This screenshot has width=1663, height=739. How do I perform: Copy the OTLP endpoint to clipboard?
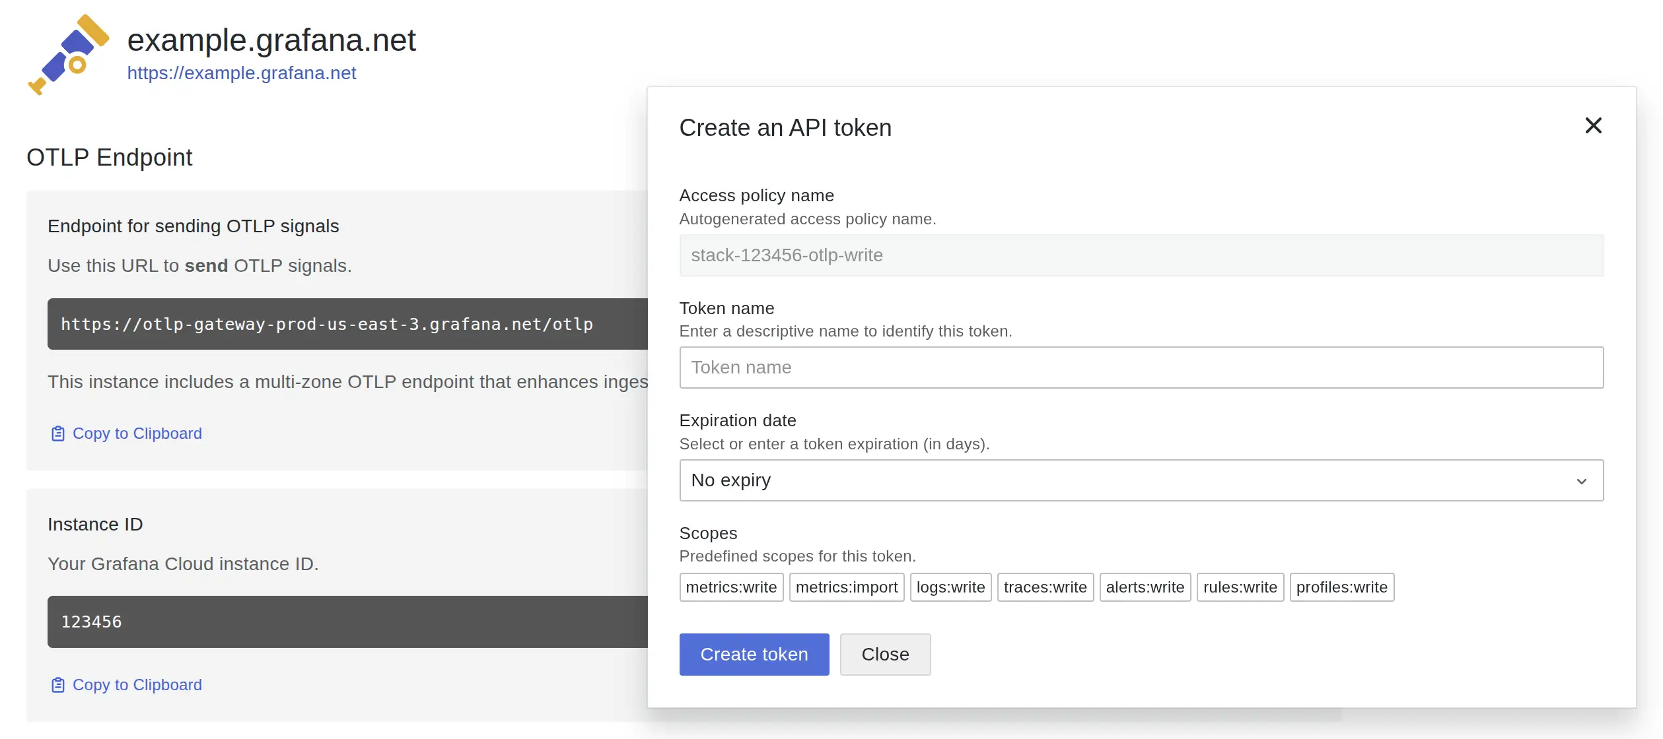(x=137, y=434)
